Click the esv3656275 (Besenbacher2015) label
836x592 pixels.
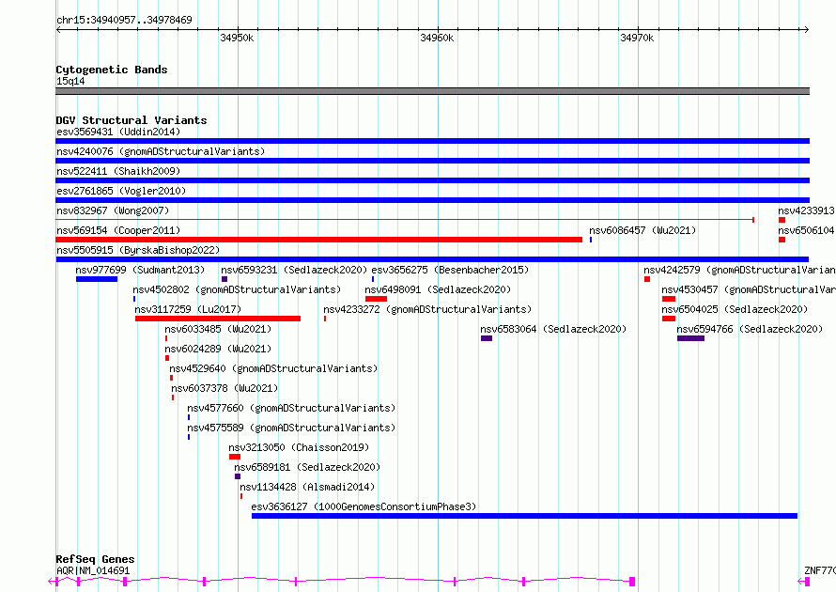[x=450, y=270]
